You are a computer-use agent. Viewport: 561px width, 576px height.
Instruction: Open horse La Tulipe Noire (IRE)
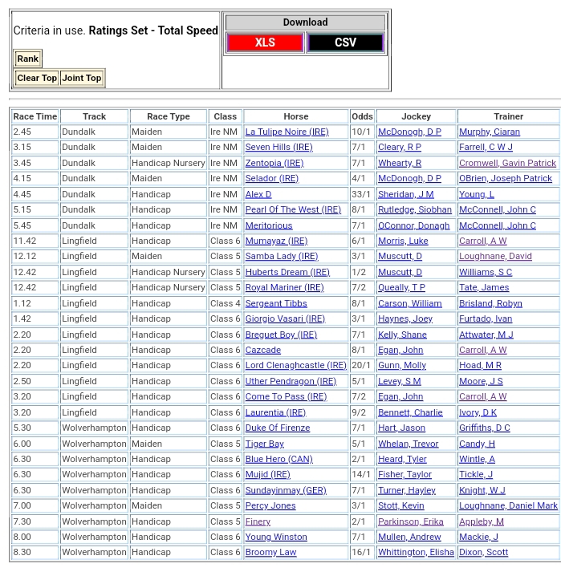(x=287, y=132)
